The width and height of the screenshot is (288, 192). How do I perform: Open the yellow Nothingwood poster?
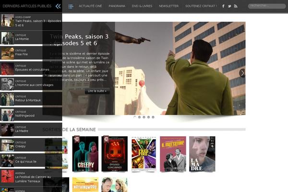(85, 185)
